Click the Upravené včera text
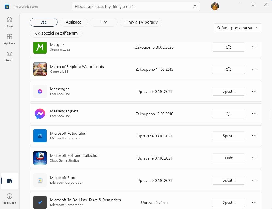The height and width of the screenshot is (209, 272). [x=154, y=203]
